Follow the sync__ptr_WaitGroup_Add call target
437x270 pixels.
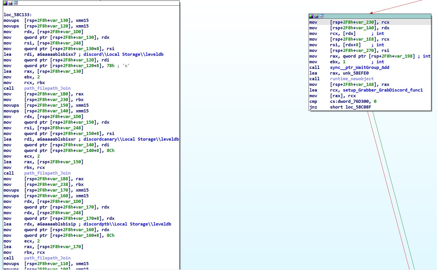[x=359, y=67]
